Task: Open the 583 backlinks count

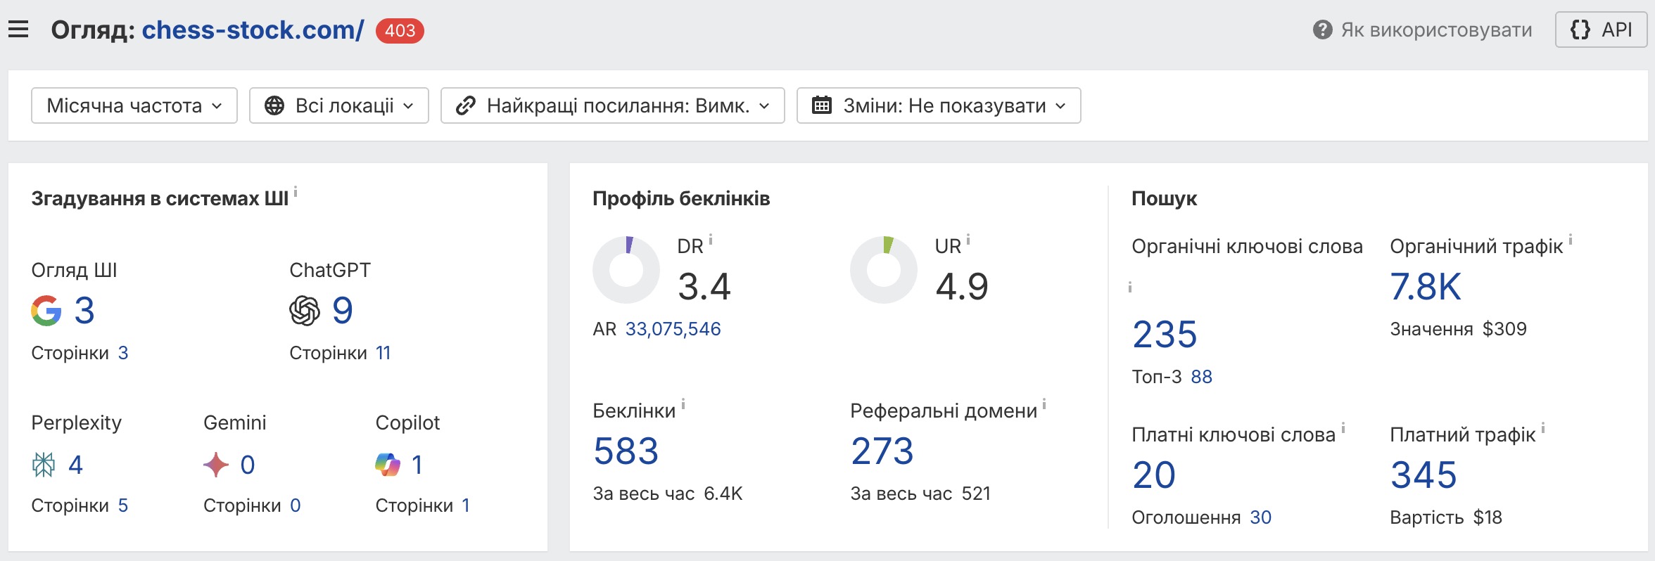Action: (x=626, y=451)
